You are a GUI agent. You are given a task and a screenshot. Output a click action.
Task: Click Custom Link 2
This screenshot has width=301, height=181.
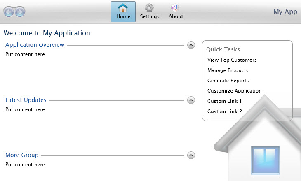[x=225, y=111]
